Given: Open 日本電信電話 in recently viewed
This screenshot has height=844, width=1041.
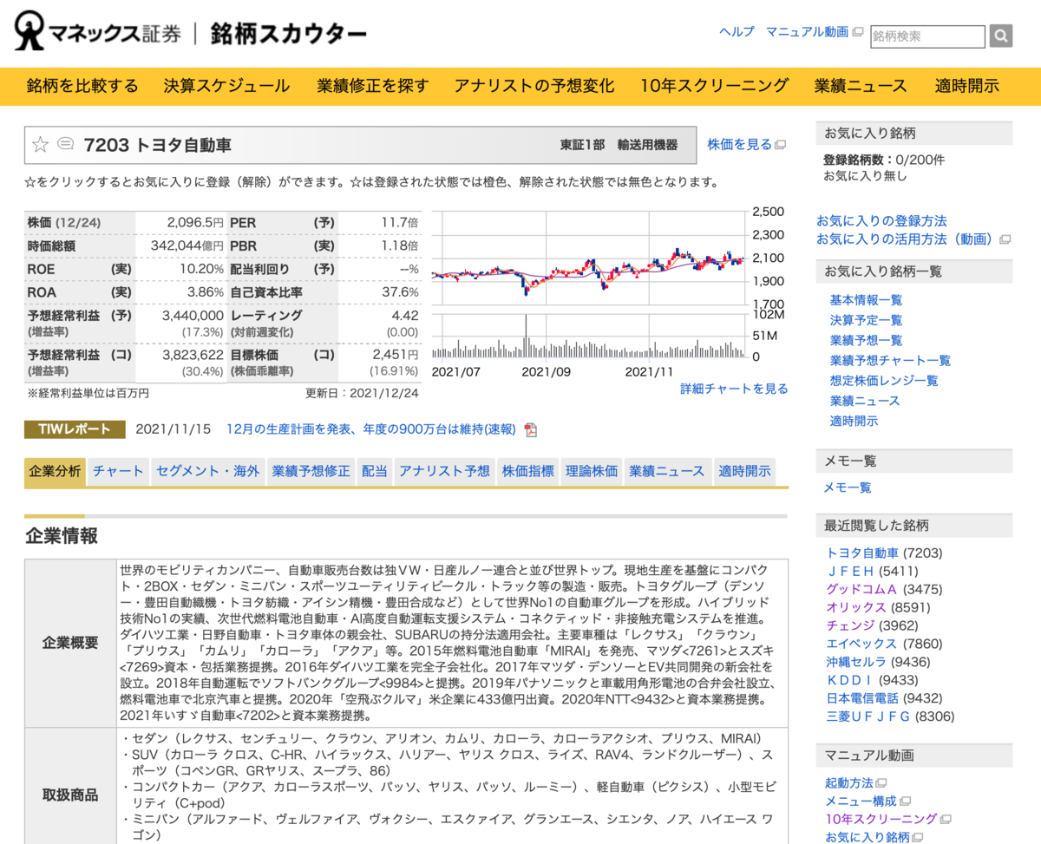Looking at the screenshot, I should pos(863,699).
